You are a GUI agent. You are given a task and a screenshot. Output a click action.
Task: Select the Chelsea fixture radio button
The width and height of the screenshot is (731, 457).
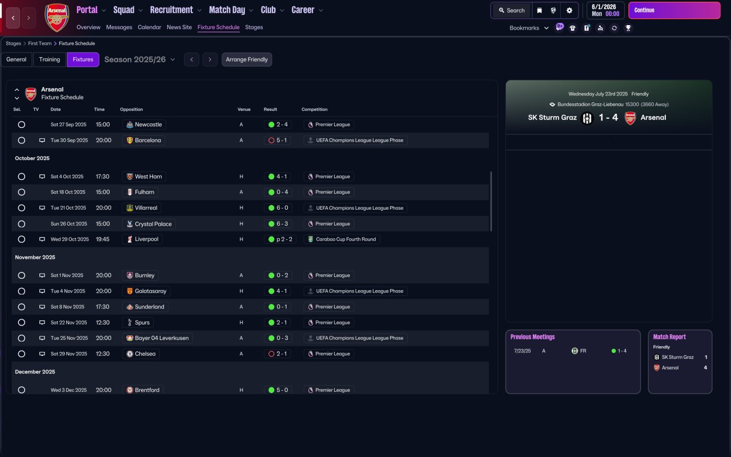coord(22,354)
